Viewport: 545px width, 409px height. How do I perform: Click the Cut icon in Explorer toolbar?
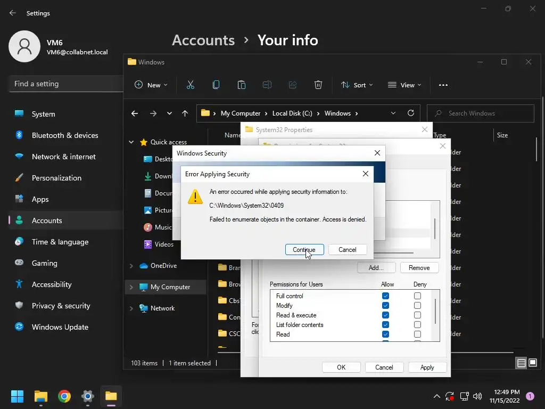point(191,85)
